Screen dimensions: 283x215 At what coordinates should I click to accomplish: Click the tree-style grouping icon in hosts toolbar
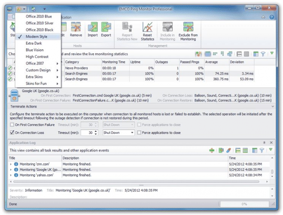(x=222, y=54)
